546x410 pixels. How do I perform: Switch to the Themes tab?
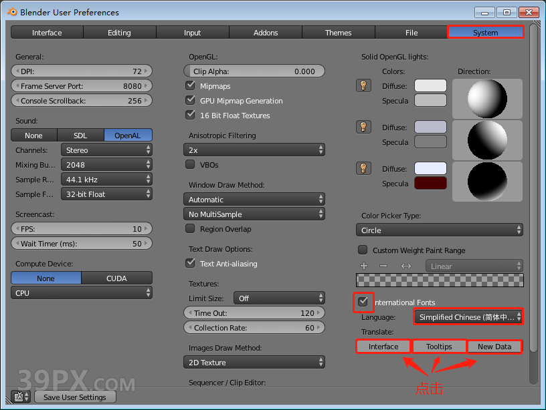click(338, 32)
